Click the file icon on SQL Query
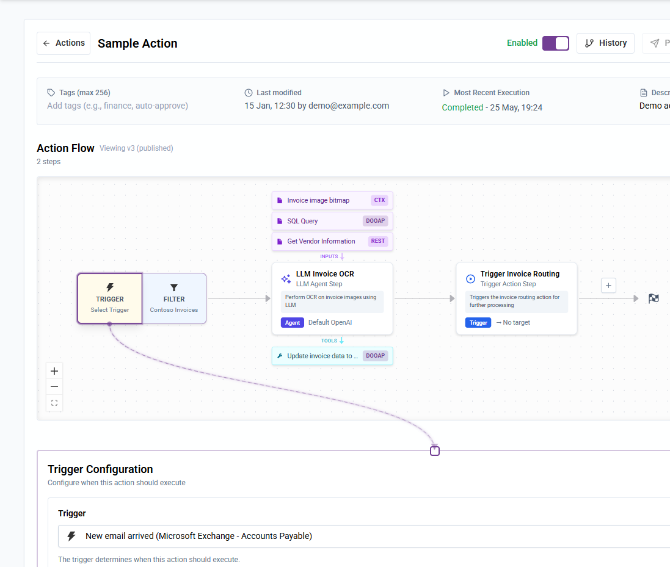The height and width of the screenshot is (567, 670). click(x=280, y=221)
